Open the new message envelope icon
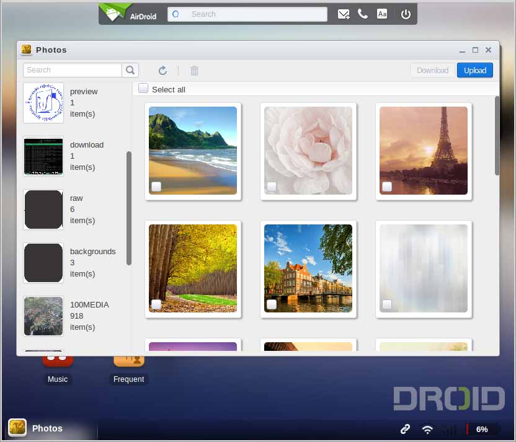516x442 pixels. tap(344, 14)
